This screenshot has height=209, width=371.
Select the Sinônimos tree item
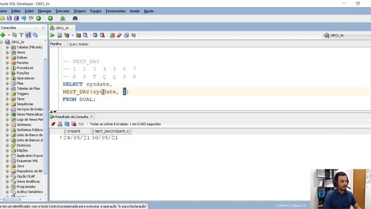point(24,125)
